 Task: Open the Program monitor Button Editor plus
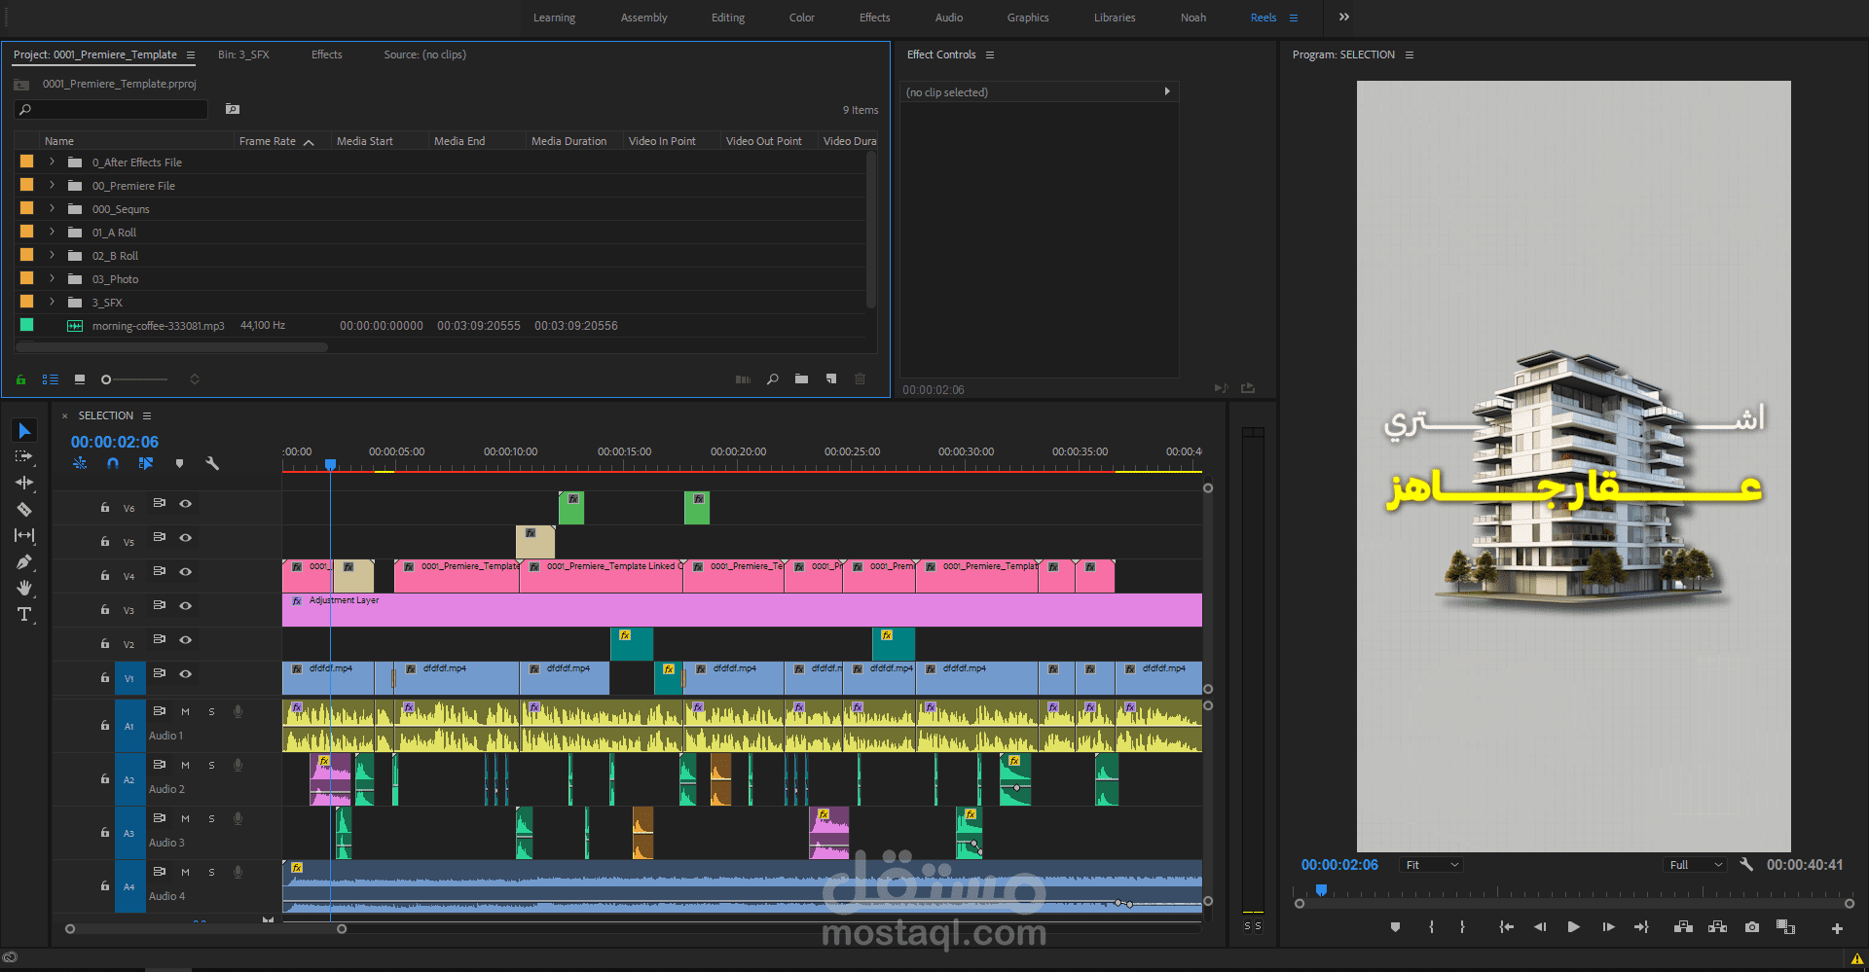pos(1837,928)
